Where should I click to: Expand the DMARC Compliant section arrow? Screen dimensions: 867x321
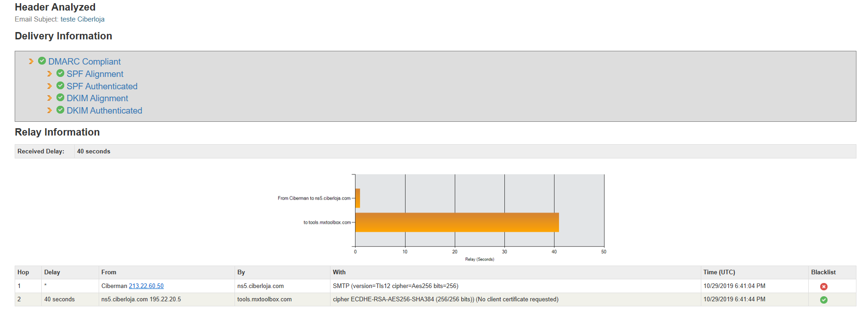point(31,61)
